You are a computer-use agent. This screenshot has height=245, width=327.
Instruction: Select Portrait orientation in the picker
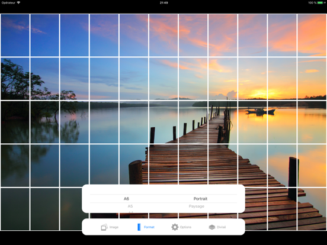(200, 198)
